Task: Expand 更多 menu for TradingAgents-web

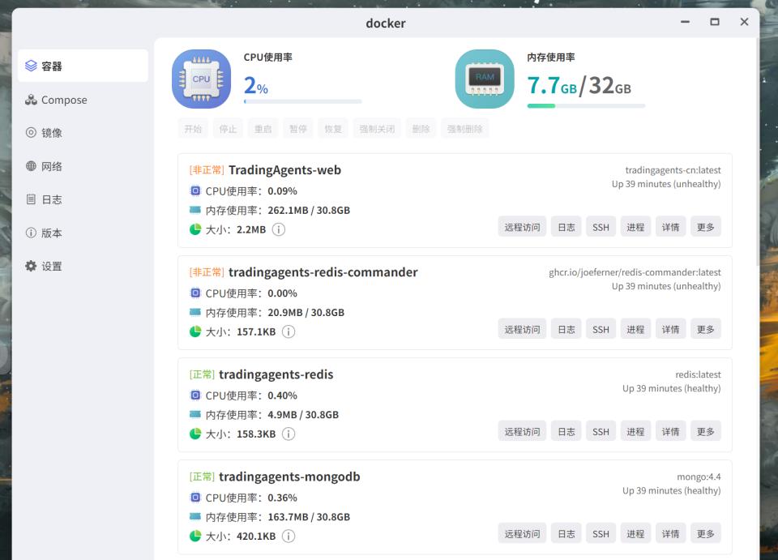Action: 706,227
